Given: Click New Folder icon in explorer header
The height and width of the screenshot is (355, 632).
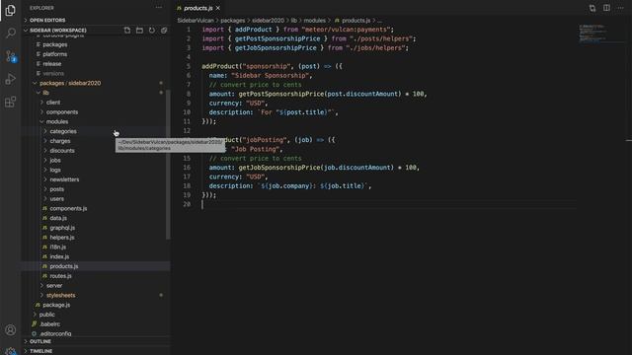Looking at the screenshot, I should click(x=139, y=31).
